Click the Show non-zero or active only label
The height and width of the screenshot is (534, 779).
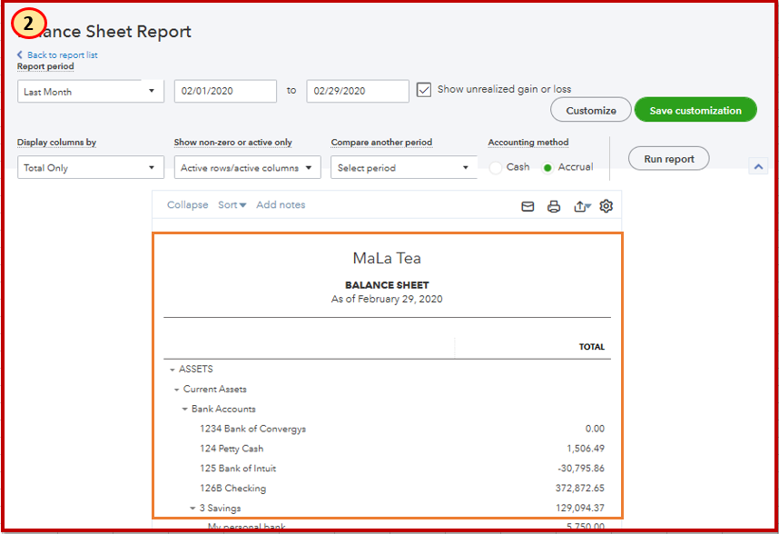tap(233, 143)
